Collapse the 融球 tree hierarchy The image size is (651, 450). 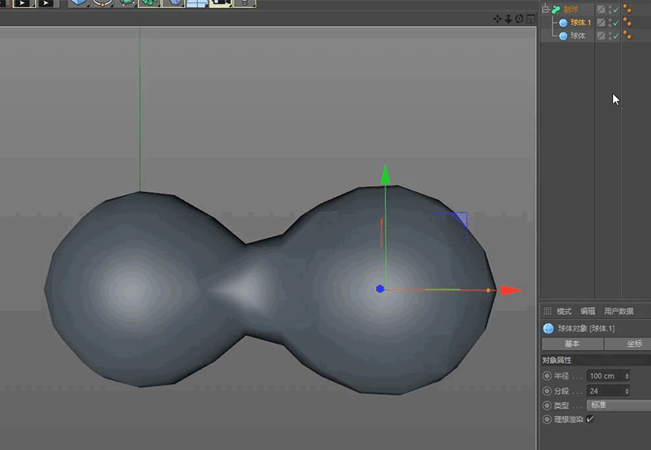tap(545, 10)
